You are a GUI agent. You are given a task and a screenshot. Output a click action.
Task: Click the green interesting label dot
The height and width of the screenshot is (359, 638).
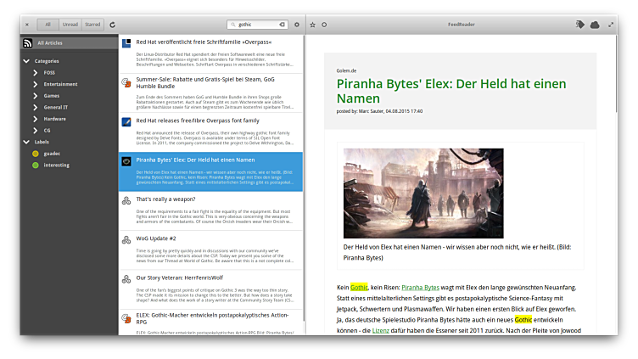[36, 165]
